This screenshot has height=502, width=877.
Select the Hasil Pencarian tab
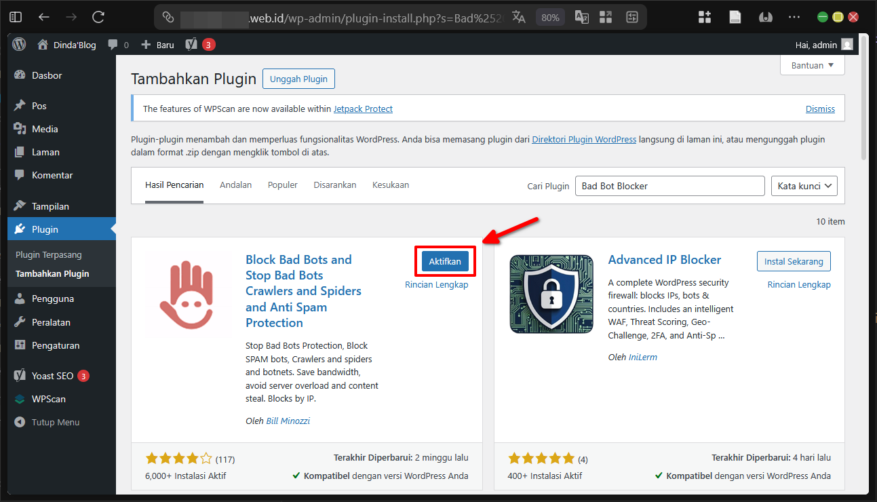click(x=174, y=185)
